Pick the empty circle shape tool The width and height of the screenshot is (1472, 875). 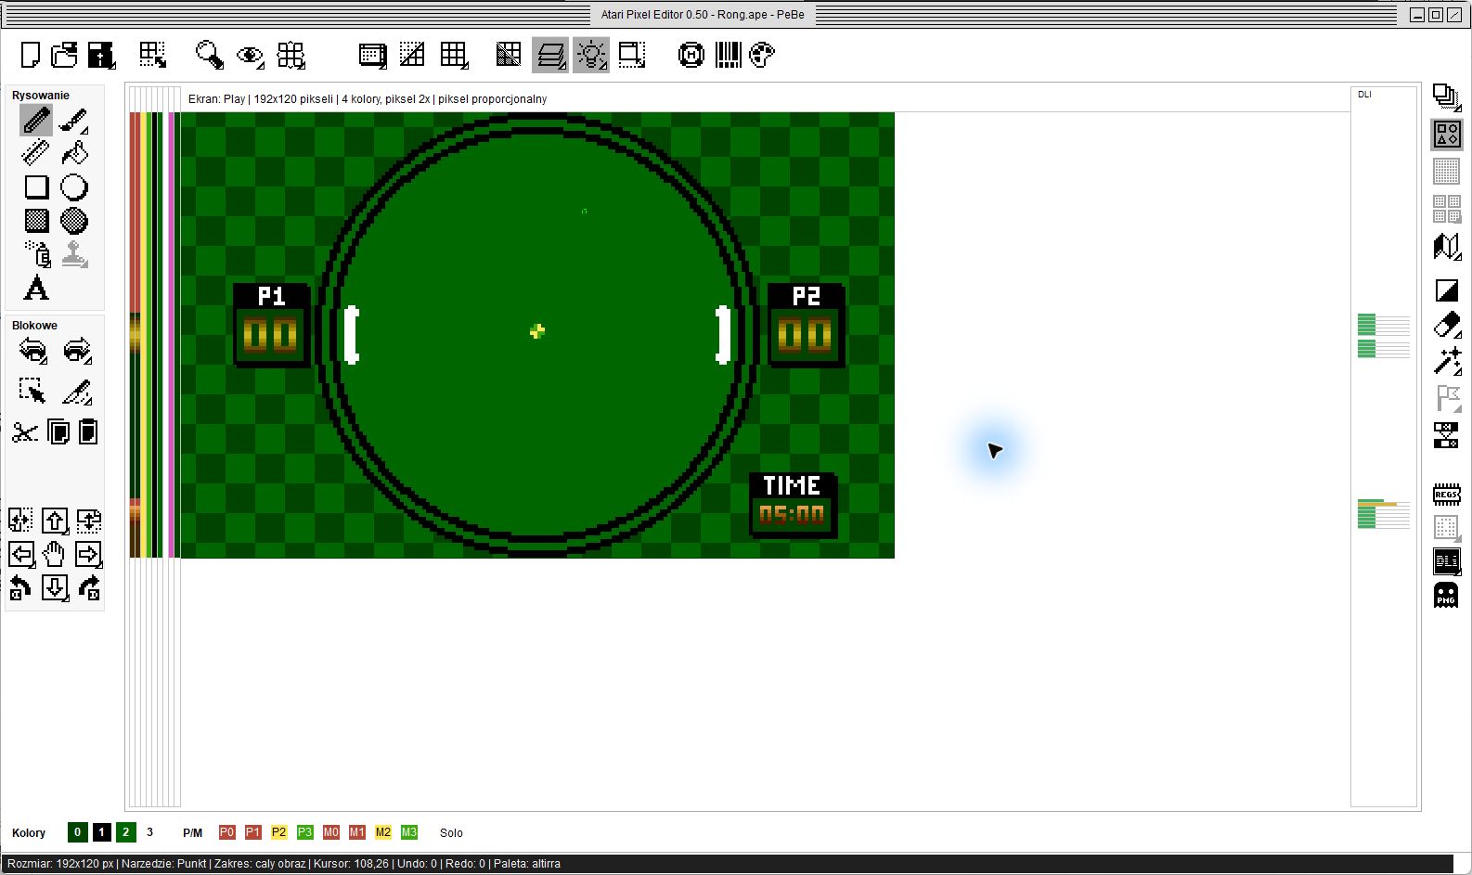pos(74,187)
